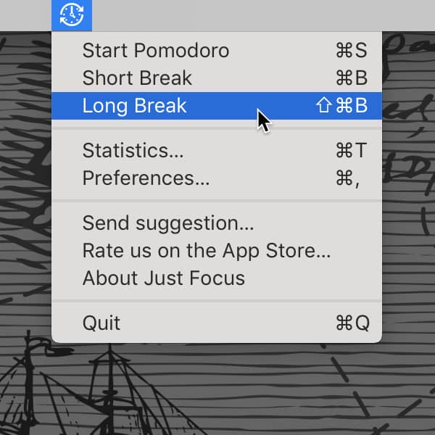
Task: Start a Long Break from highlighted entry
Action: click(x=217, y=106)
